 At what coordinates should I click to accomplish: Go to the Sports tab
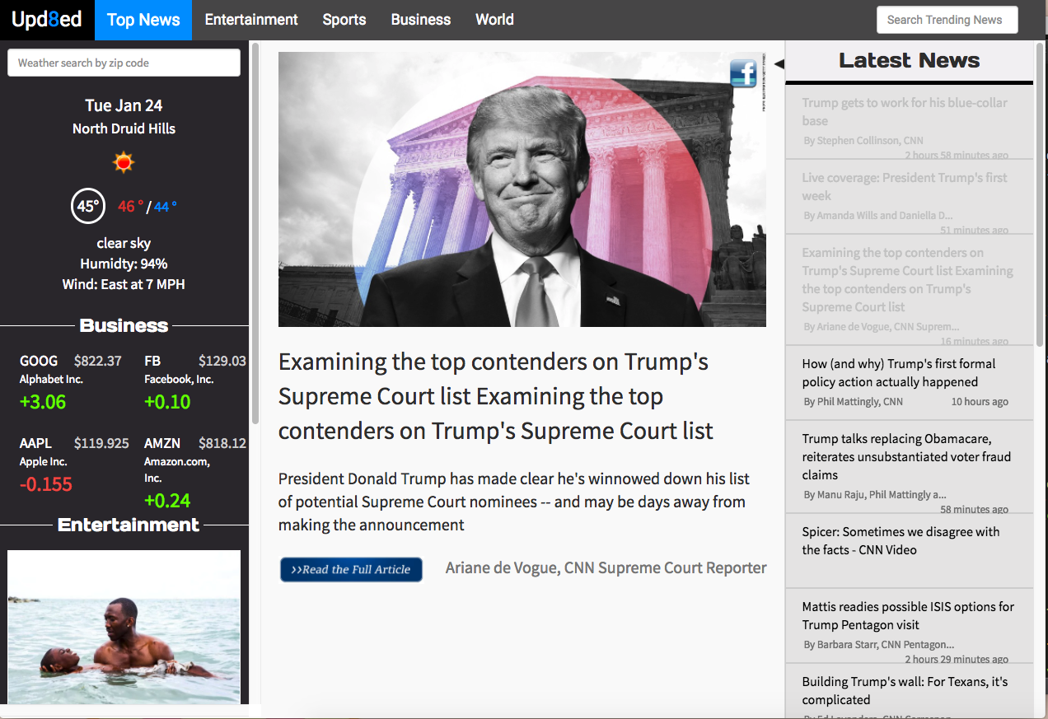(344, 20)
